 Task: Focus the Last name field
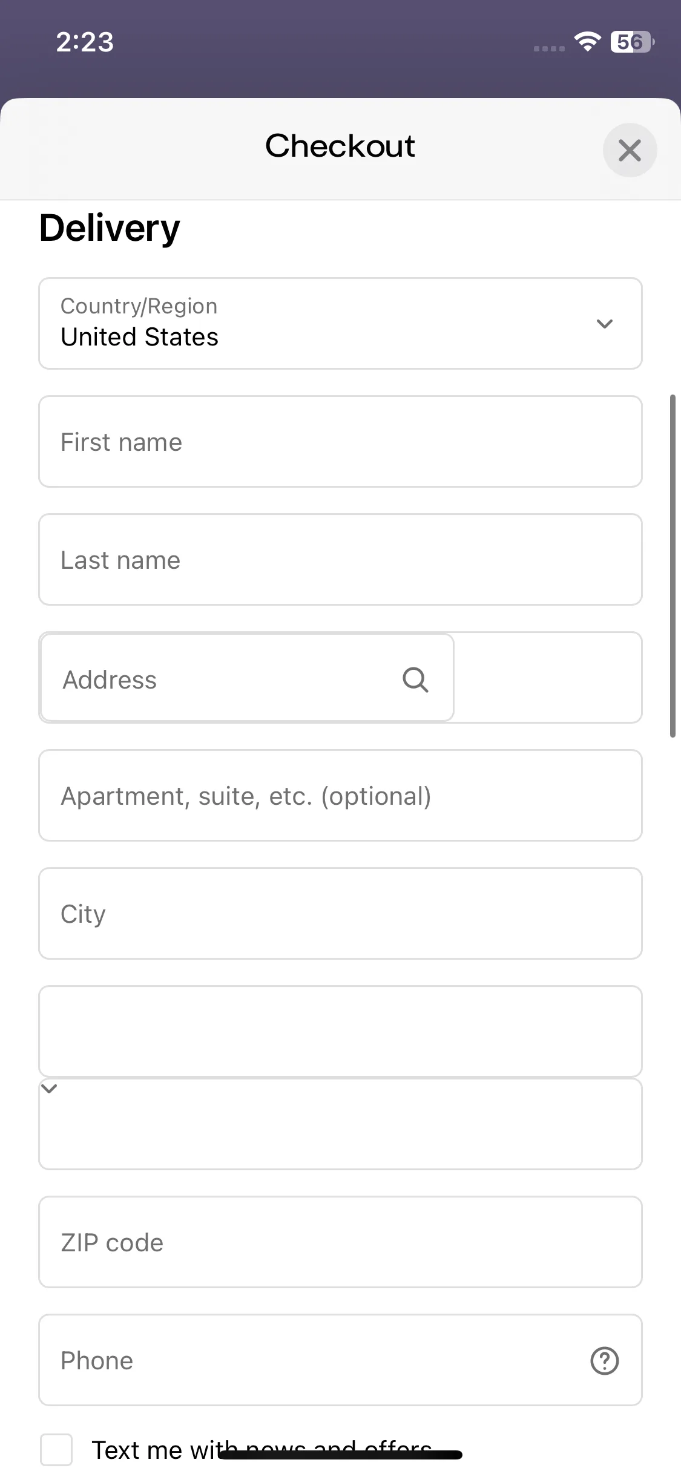(x=340, y=559)
